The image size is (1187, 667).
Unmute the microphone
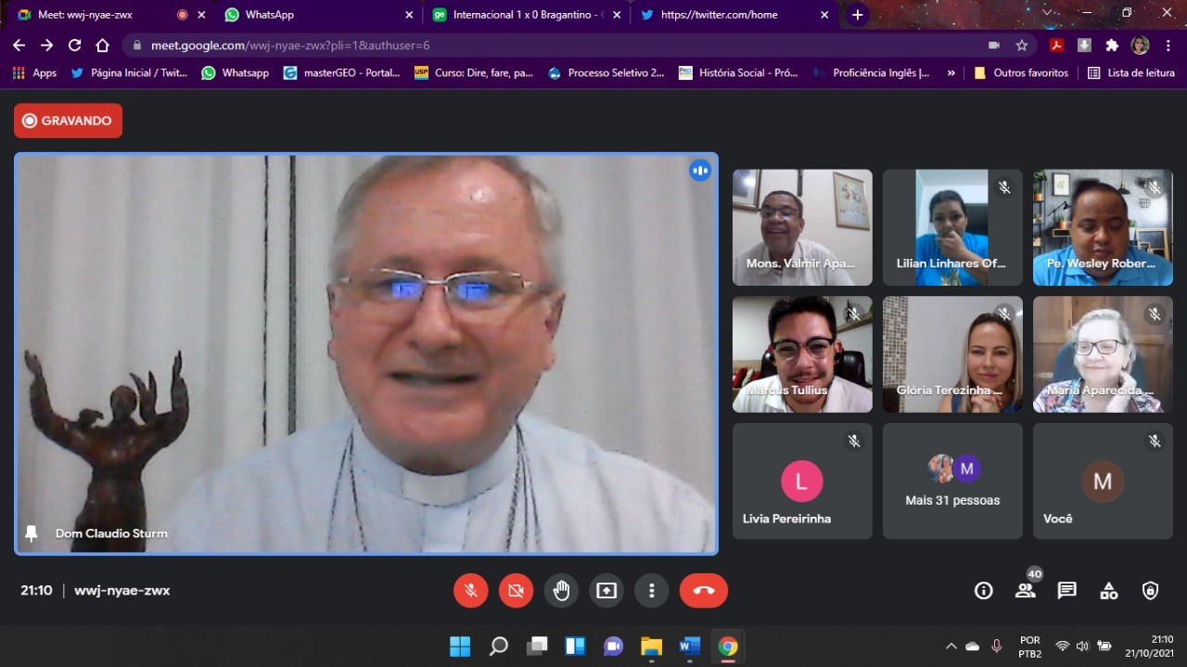tap(471, 591)
